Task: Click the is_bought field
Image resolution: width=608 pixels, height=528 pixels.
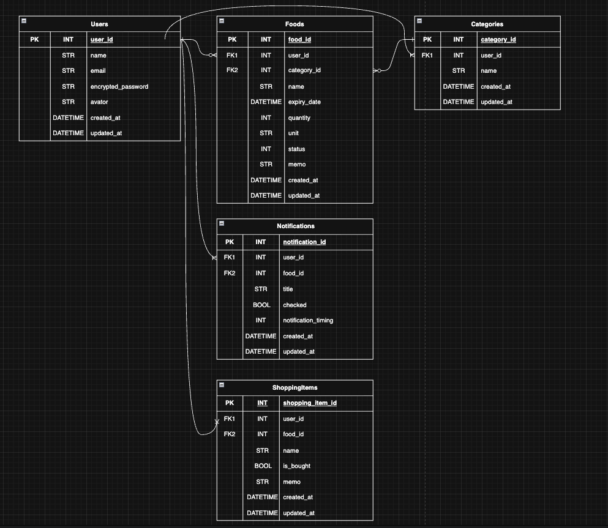Action: [296, 466]
